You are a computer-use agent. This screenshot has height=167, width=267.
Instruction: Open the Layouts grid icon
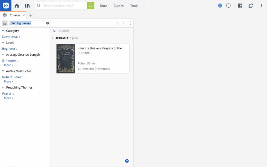240,6
